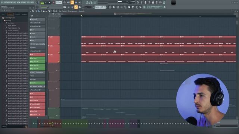Viewport: 239px width, 134px height.
Task: Select the Mute tool in Playlist toolbar
Action: click(x=44, y=11)
